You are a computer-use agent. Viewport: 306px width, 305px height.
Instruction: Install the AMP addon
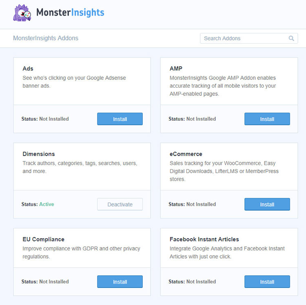[267, 119]
